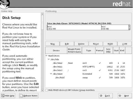Click the Disk Setup help heading
Viewport: 133px width, 99px height.
(11, 18)
